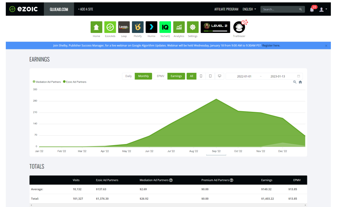The width and height of the screenshot is (337, 207).
Task: Open notifications bell with 23 alerts
Action: pos(312,9)
